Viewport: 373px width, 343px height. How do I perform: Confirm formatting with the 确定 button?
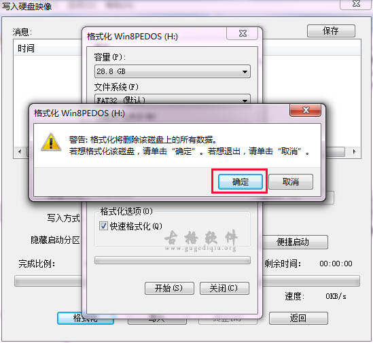click(241, 182)
